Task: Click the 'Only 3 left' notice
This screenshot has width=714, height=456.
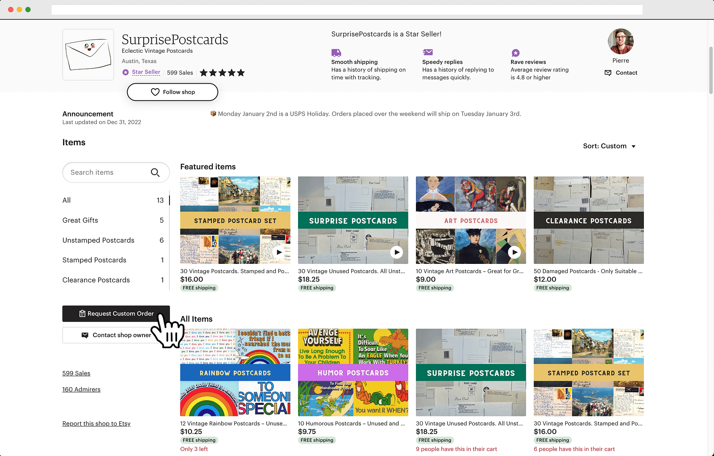Action: [194, 449]
